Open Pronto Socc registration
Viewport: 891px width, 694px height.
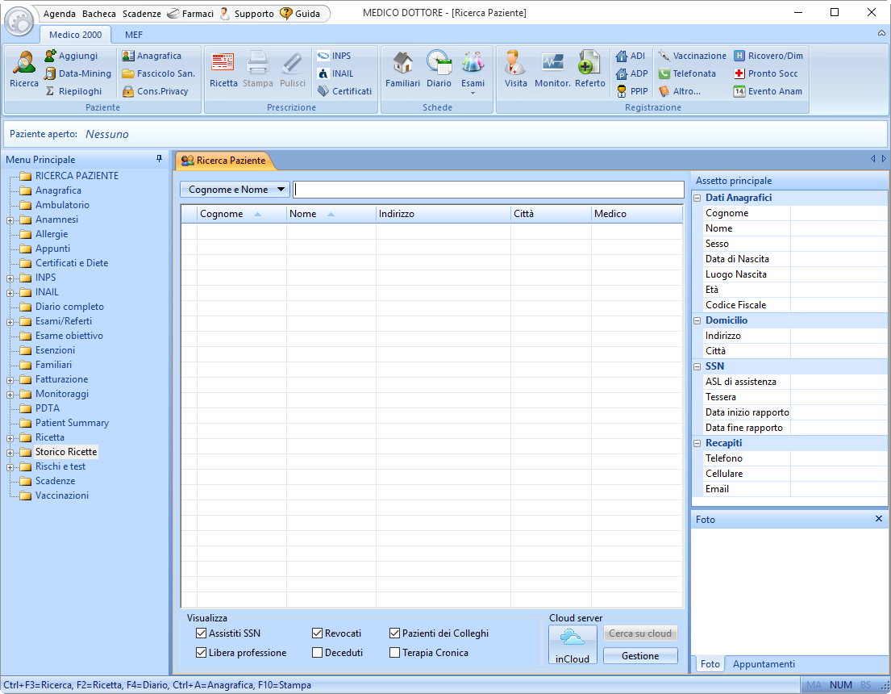[x=765, y=73]
